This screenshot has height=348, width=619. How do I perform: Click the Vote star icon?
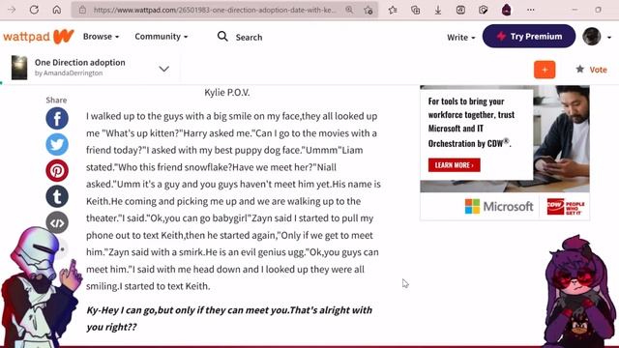(x=579, y=70)
